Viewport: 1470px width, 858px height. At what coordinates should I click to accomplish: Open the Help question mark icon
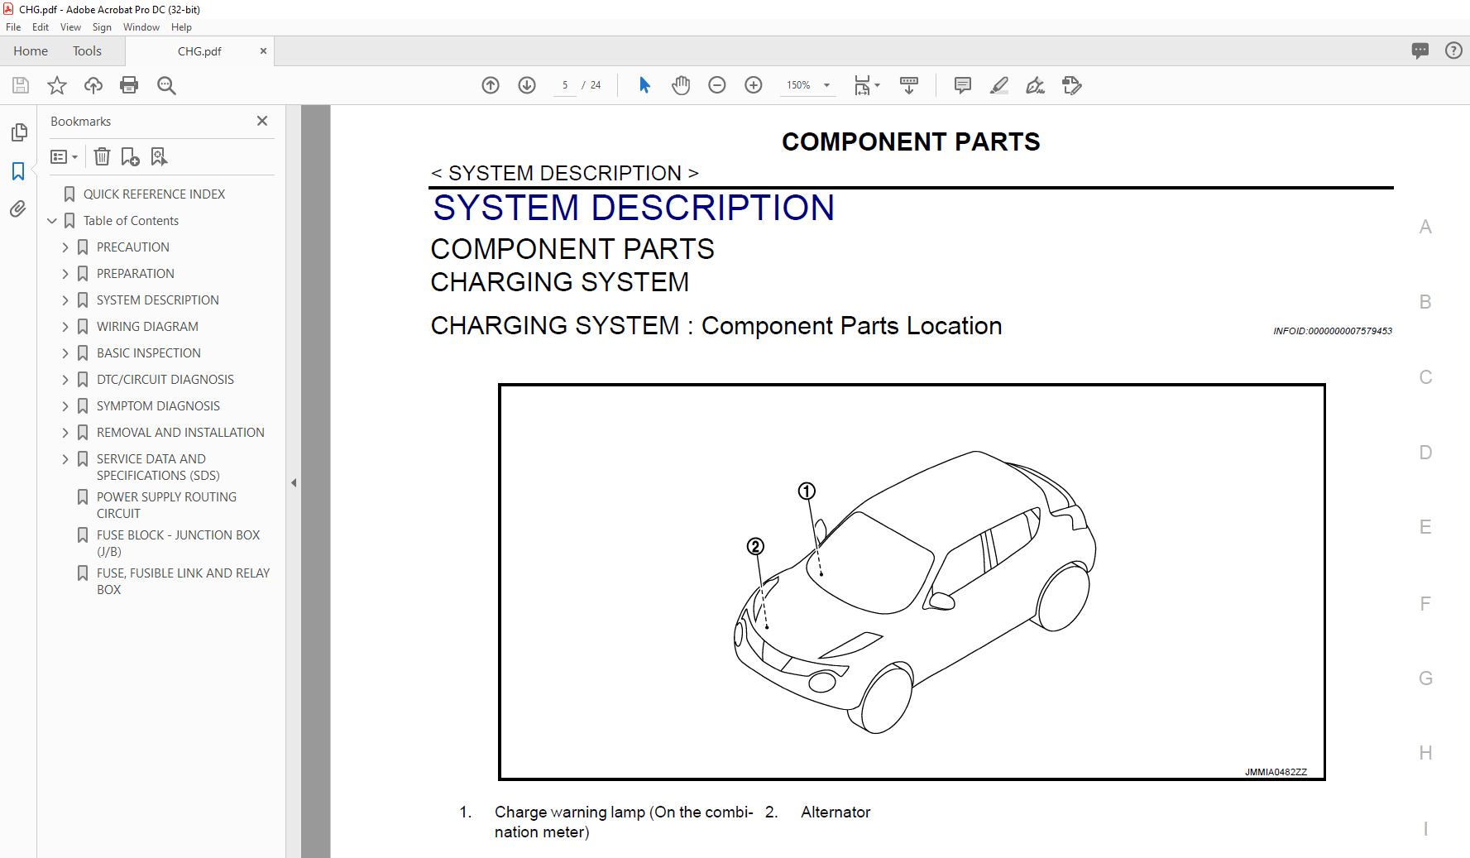click(1453, 50)
